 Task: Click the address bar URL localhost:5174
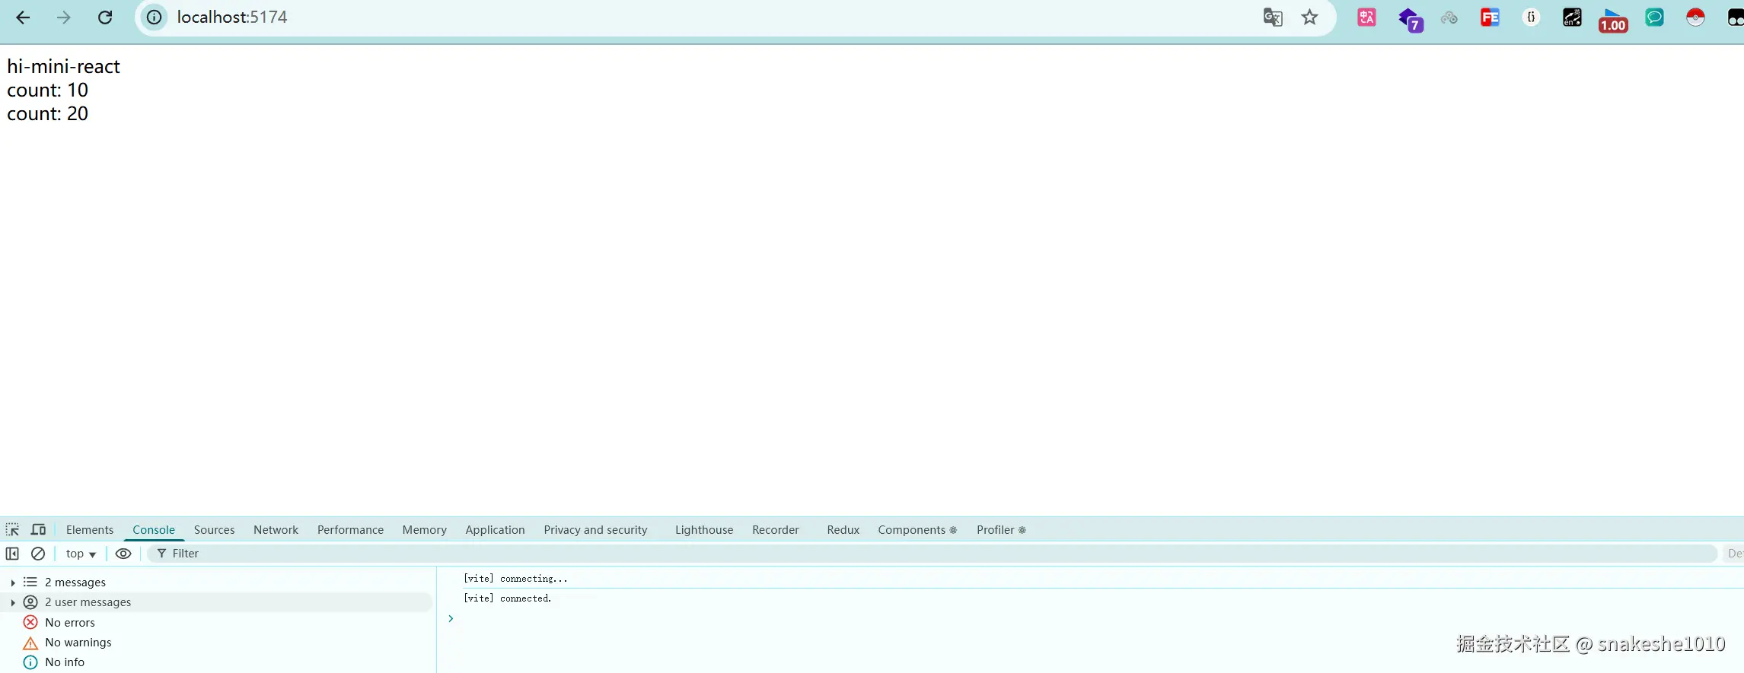[x=232, y=17]
